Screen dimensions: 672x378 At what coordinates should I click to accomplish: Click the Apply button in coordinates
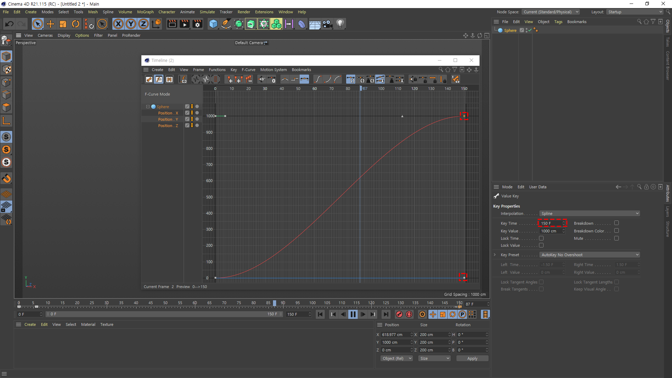point(472,358)
